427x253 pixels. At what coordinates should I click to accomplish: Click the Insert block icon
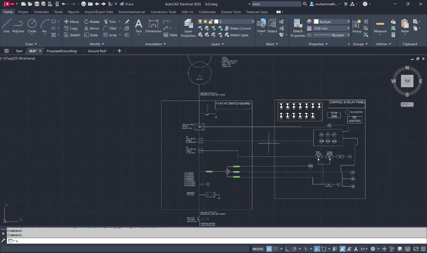click(x=261, y=26)
